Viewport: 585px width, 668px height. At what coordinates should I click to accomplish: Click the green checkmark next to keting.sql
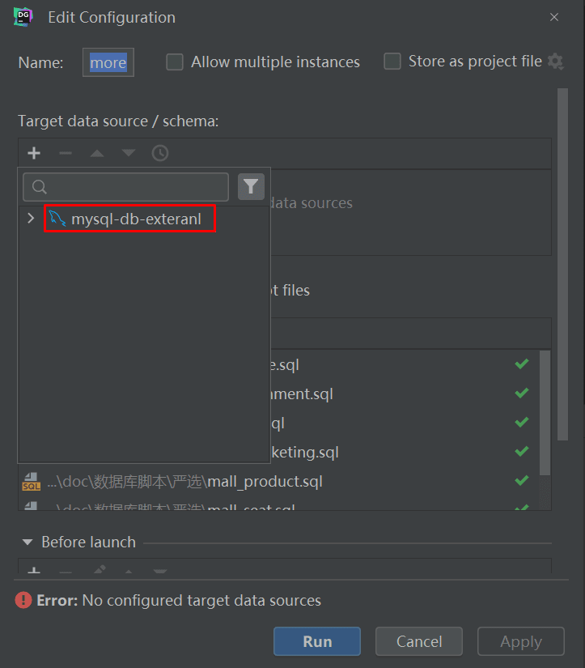(522, 451)
